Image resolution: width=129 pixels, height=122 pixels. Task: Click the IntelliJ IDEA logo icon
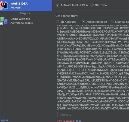4,5
